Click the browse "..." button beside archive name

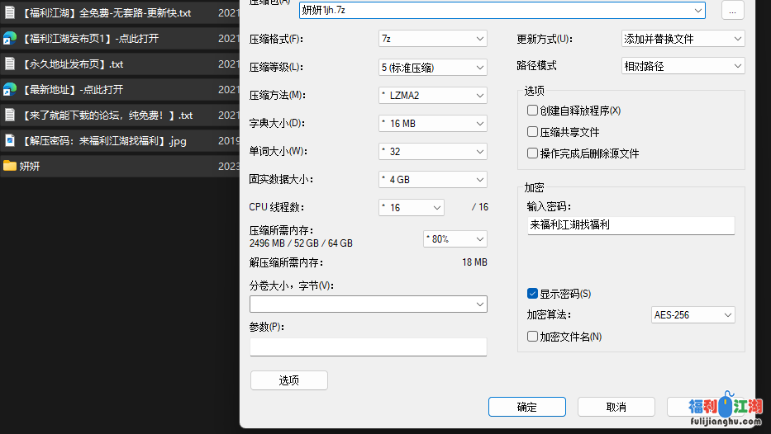(x=732, y=10)
